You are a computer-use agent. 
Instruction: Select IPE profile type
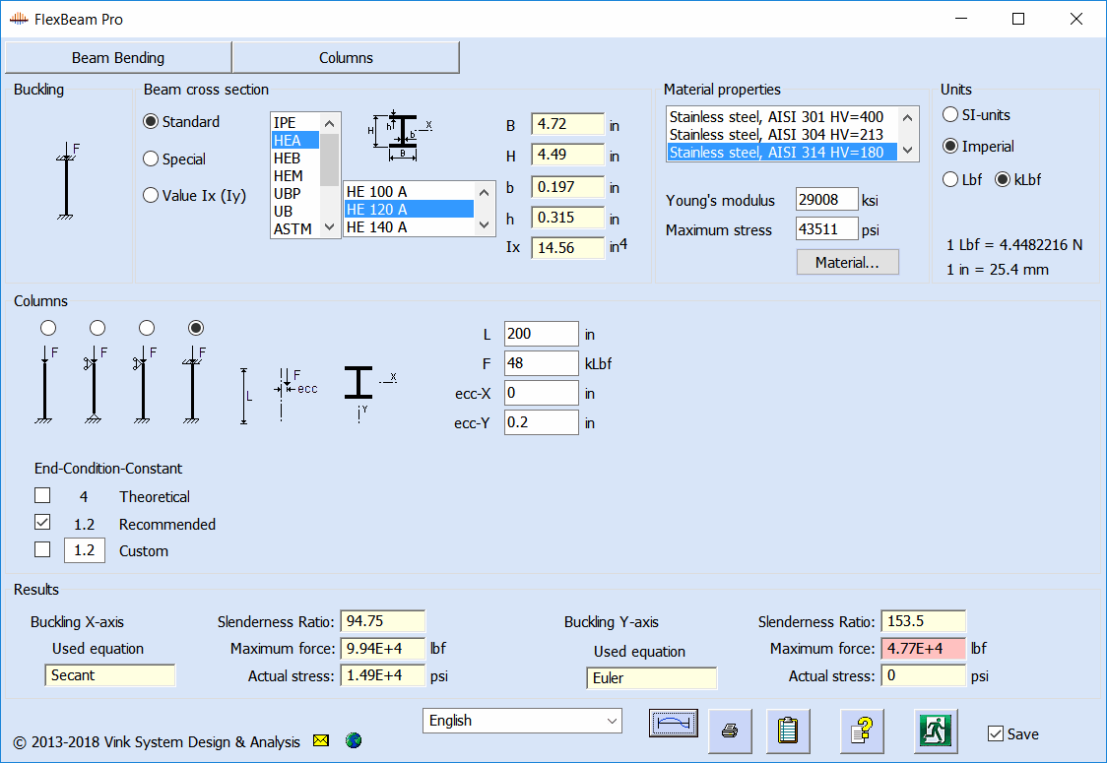[x=295, y=123]
